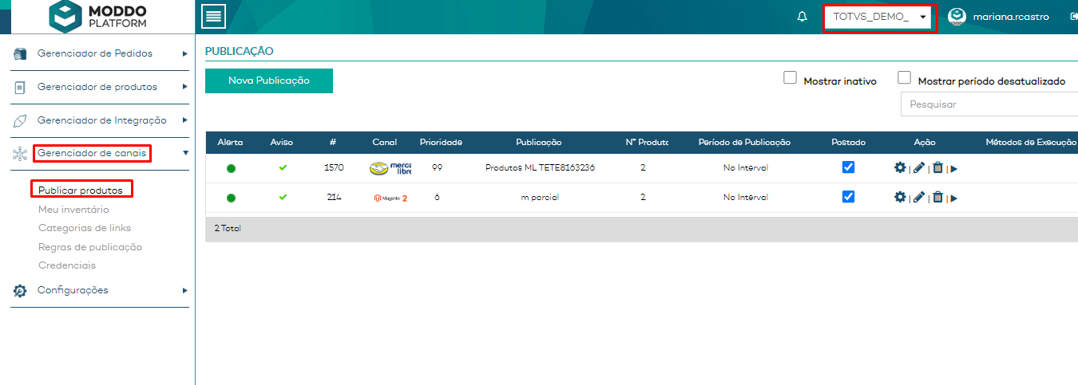Screen dimensions: 1078x385
Task: Toggle the hamburger sidebar menu button
Action: tap(213, 16)
